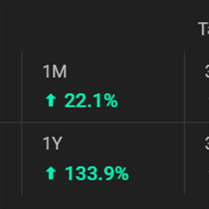Click the green up arrow beside 133.9%
Screen dimensions: 209x209
[x=51, y=173]
